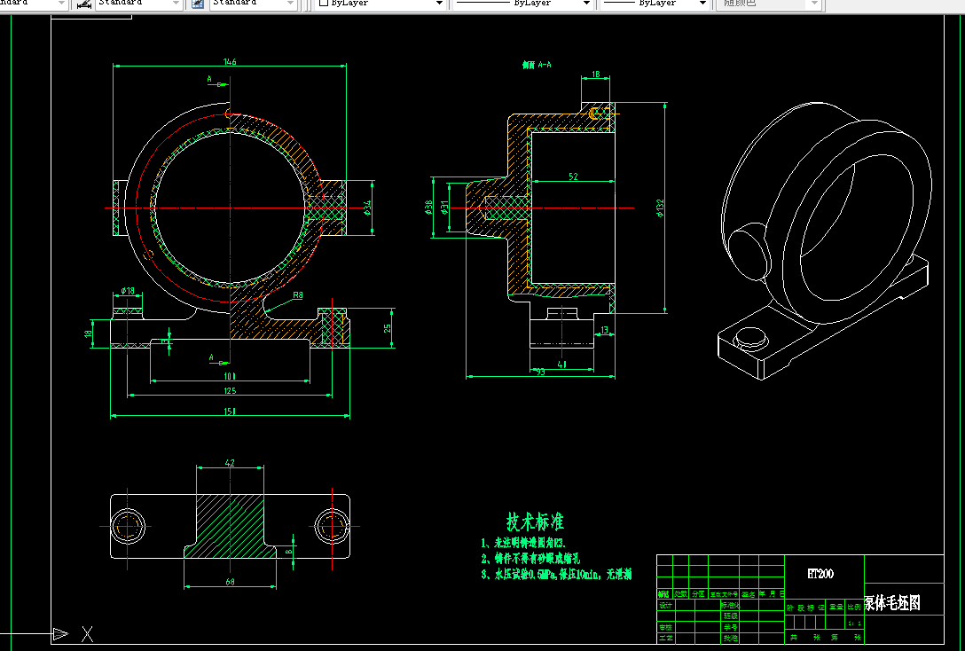This screenshot has width=965, height=651.
Task: Select the 25 height dimension
Action: pos(388,328)
